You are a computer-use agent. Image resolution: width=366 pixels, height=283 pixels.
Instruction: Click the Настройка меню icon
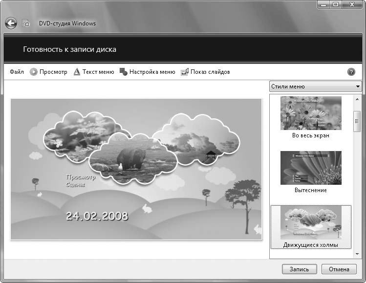pyautogui.click(x=124, y=72)
